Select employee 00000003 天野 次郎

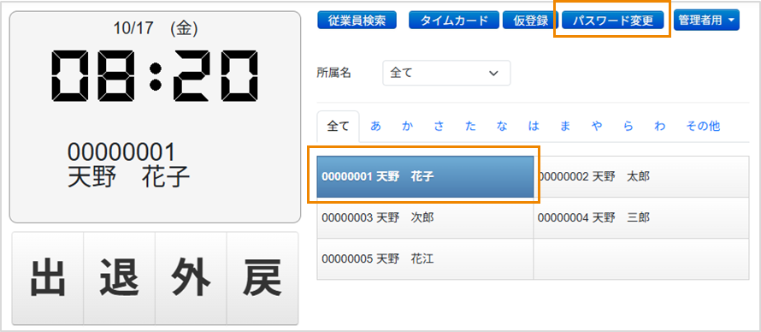(x=425, y=218)
